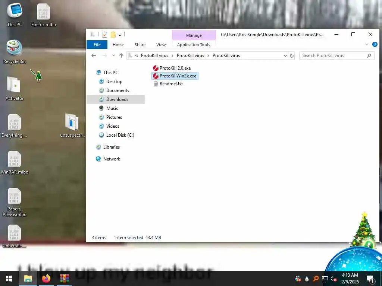Open Libraries in the navigation pane
The width and height of the screenshot is (382, 286).
108,147
